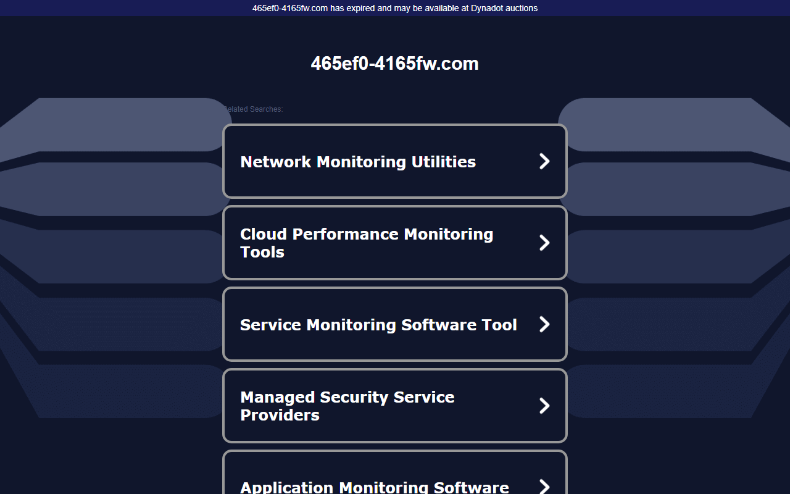Viewport: 790px width, 494px height.
Task: Open Cloud Performance Monitoring Tools link
Action: (394, 243)
